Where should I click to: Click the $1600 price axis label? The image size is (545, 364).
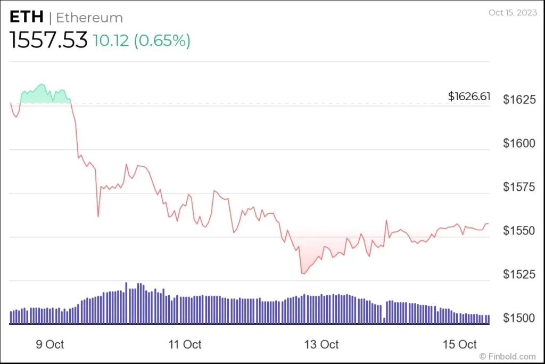tap(519, 143)
